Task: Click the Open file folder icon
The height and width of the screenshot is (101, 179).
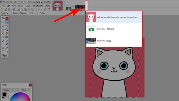Action: click(5, 9)
